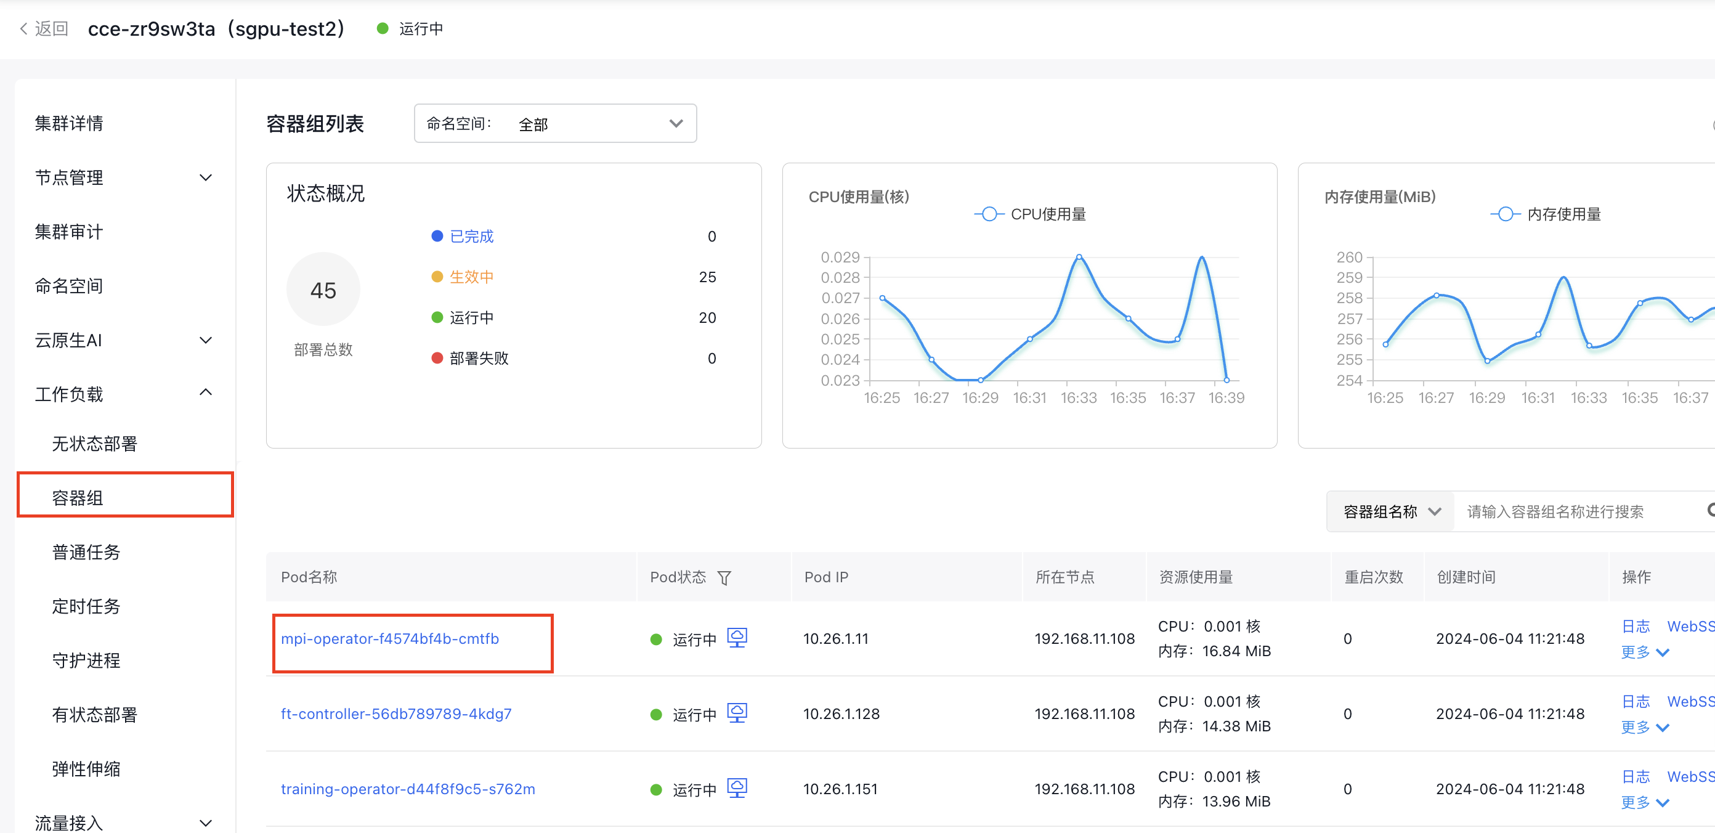Select 有状态部署 in sidebar
1715x833 pixels.
pos(94,715)
